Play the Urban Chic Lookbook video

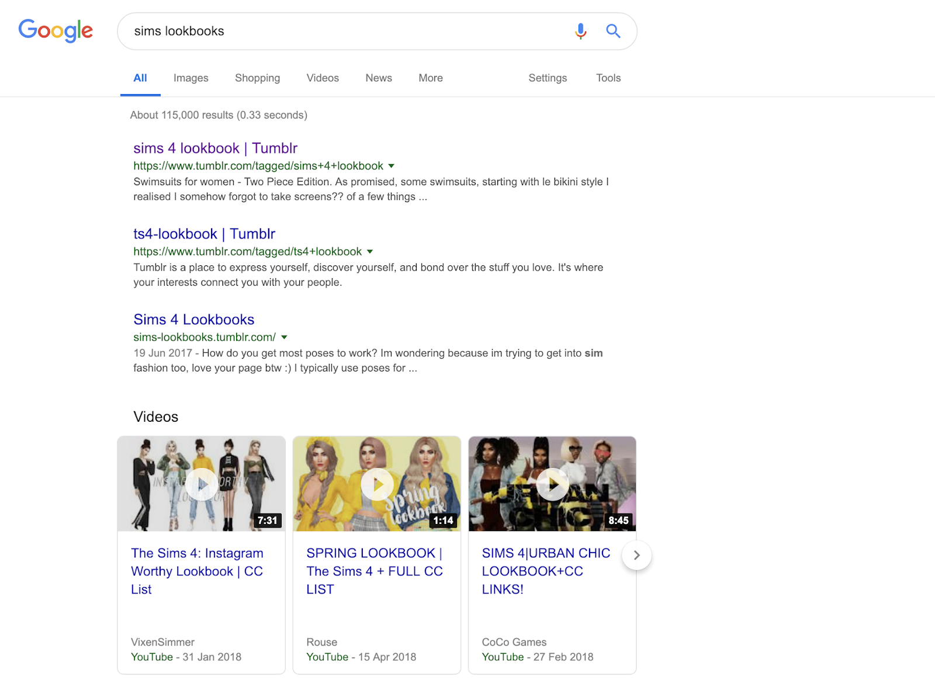tap(552, 484)
